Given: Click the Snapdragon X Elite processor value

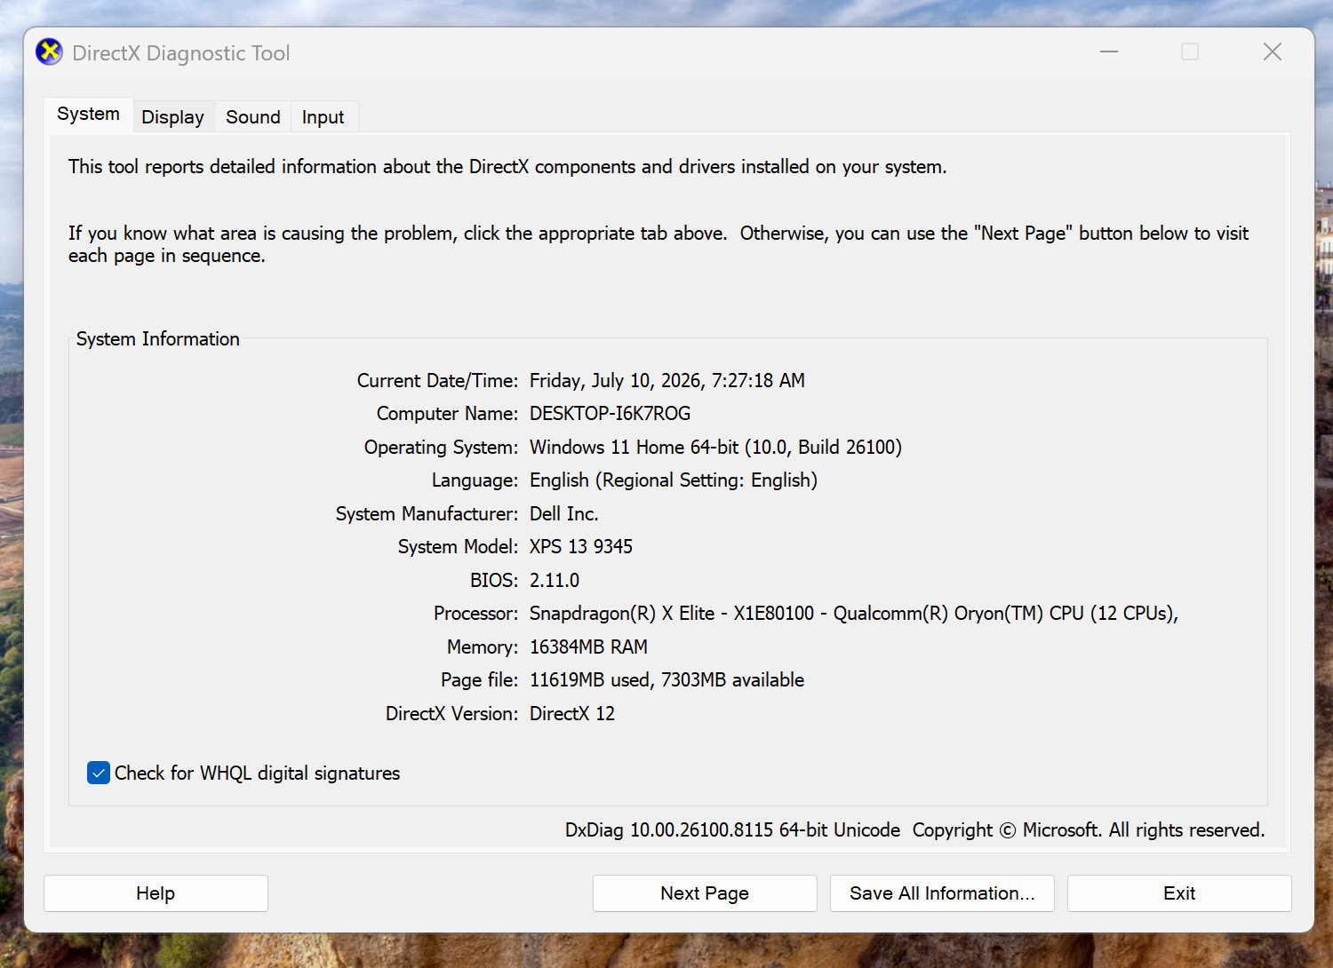Looking at the screenshot, I should coord(854,614).
